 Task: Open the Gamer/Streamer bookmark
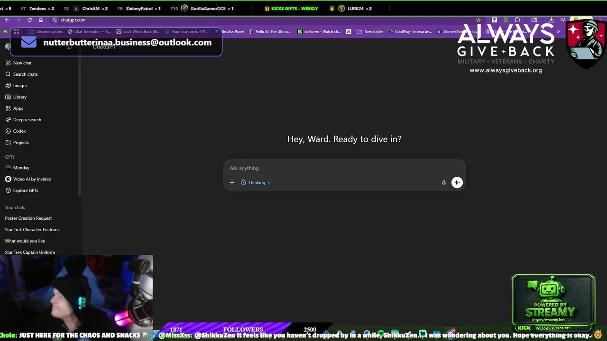458,32
